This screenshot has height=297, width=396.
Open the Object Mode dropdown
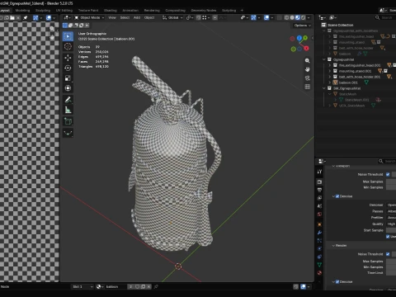[x=89, y=17]
